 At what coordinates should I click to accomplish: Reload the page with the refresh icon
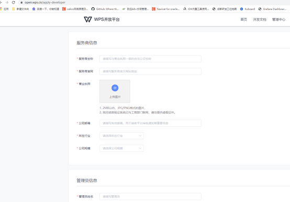[13, 3]
